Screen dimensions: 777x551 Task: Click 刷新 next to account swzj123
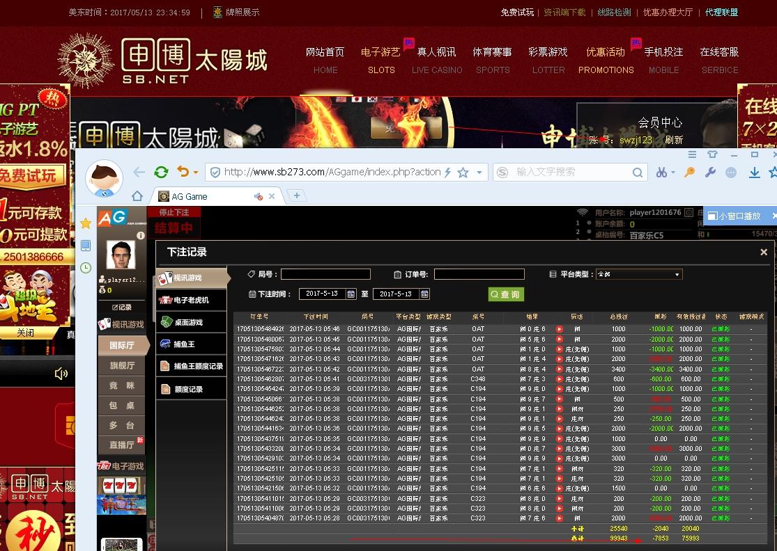click(674, 140)
